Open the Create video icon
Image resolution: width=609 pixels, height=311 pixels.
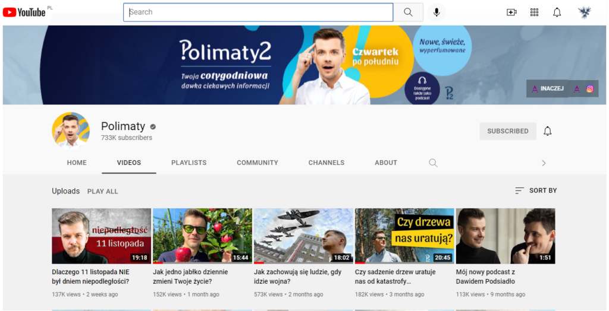[512, 12]
